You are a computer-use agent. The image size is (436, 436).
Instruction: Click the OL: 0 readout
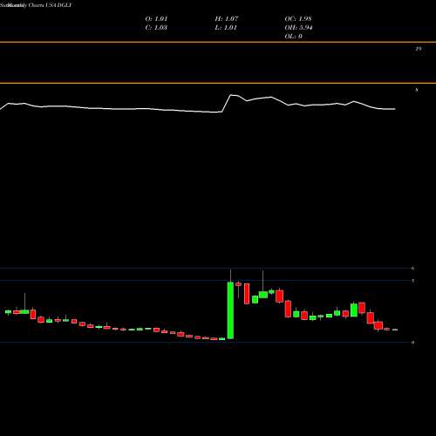294,37
